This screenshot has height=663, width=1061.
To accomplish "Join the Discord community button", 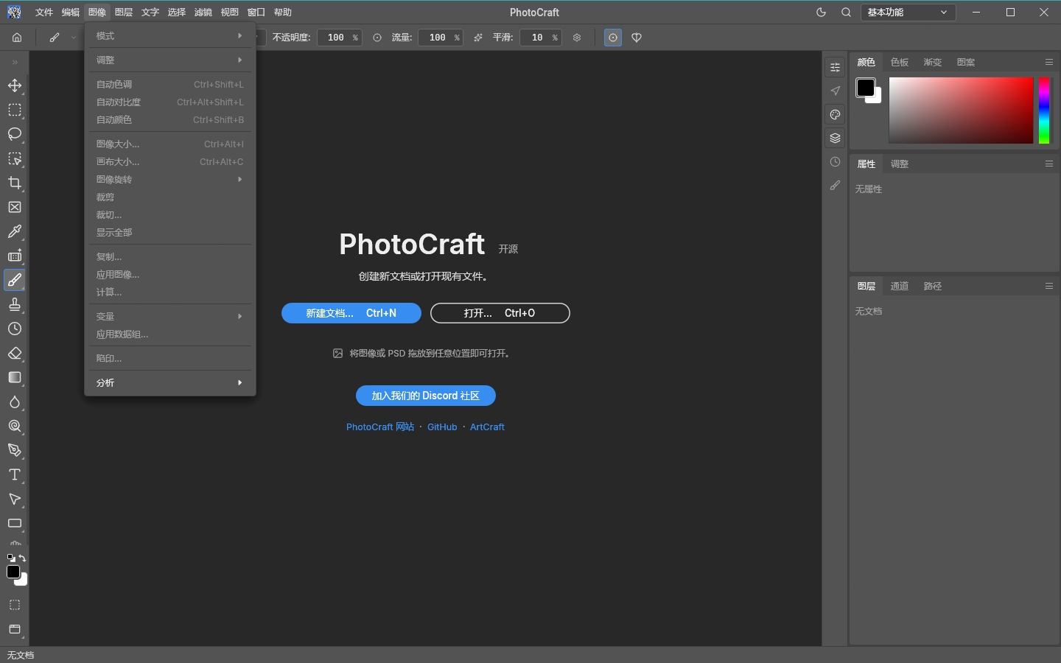I will (426, 396).
